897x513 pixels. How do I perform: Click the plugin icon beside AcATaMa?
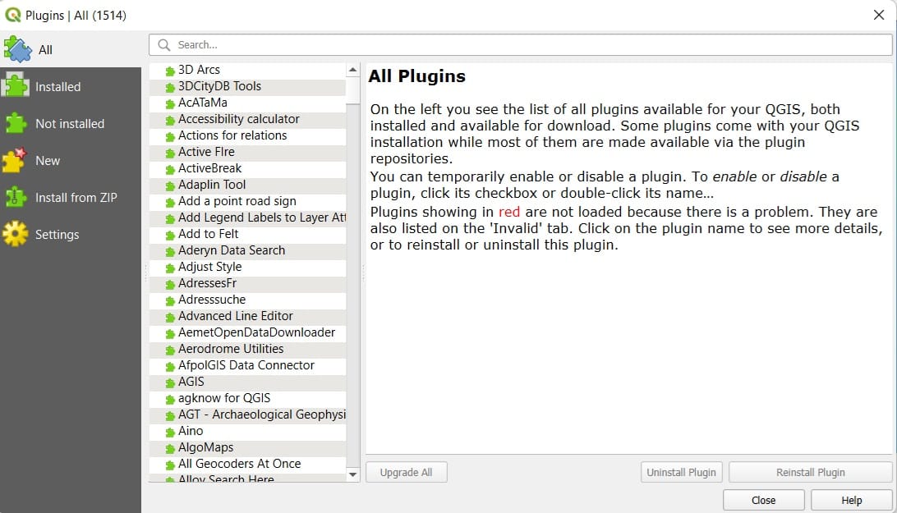tap(170, 104)
